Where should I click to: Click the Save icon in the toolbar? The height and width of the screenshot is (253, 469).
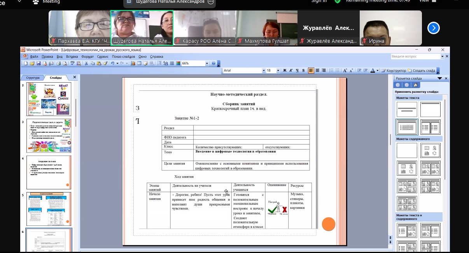pos(38,63)
